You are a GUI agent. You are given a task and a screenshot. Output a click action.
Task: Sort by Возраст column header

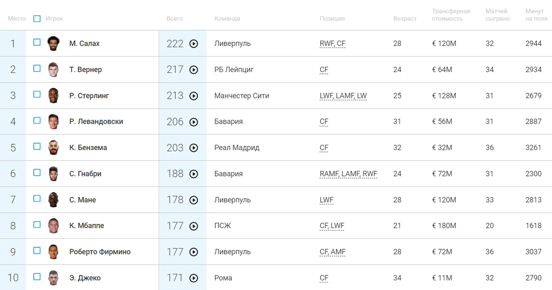(405, 18)
